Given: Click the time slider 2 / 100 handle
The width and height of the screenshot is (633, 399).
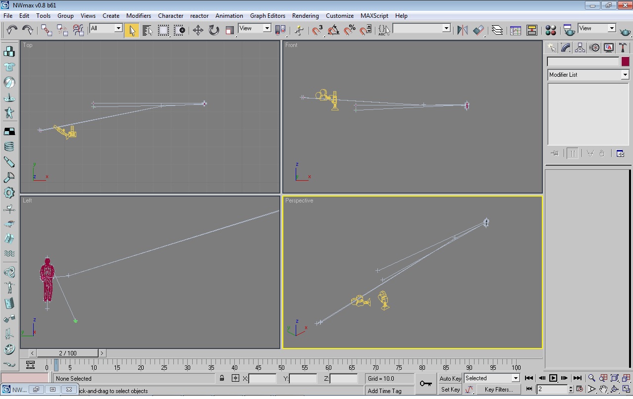Looking at the screenshot, I should [68, 353].
